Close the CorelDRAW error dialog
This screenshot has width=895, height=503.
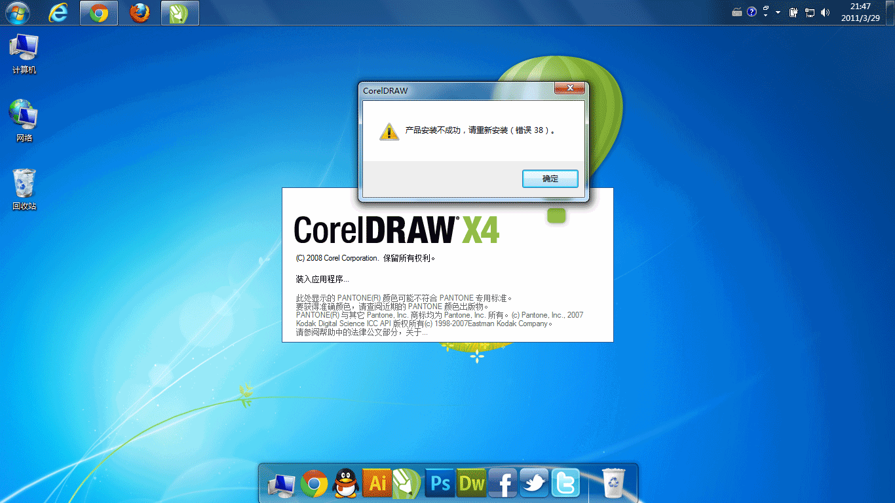(569, 88)
